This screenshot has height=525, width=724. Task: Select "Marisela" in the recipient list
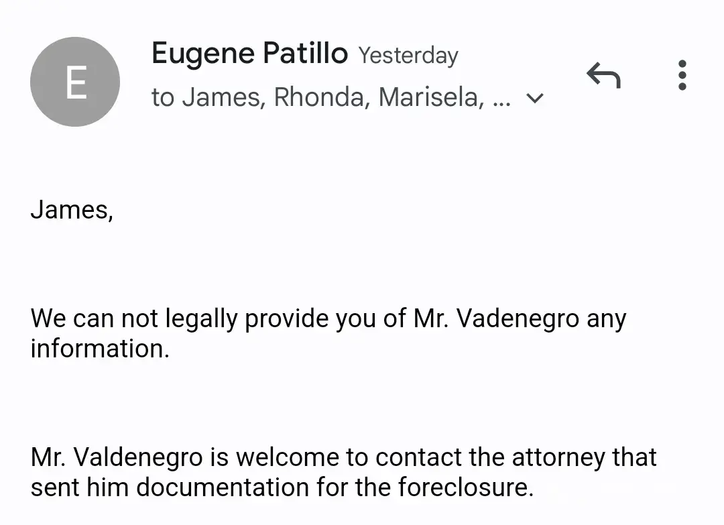pos(430,98)
